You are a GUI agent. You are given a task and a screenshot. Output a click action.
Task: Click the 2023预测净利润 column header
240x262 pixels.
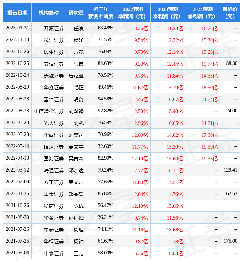pos(168,13)
